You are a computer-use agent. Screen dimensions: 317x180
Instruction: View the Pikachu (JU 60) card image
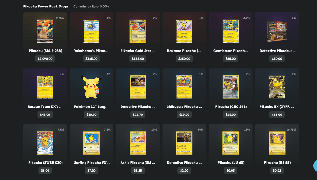click(x=231, y=143)
